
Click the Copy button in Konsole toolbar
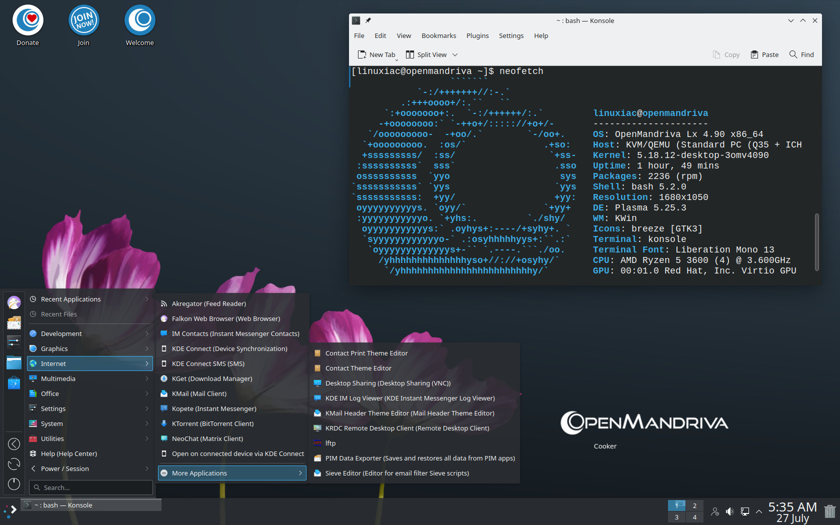click(x=726, y=54)
